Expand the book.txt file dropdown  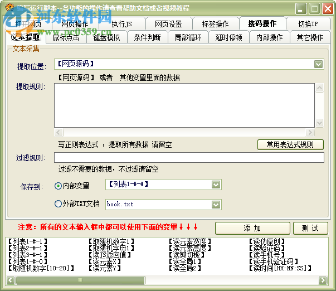[216, 205]
